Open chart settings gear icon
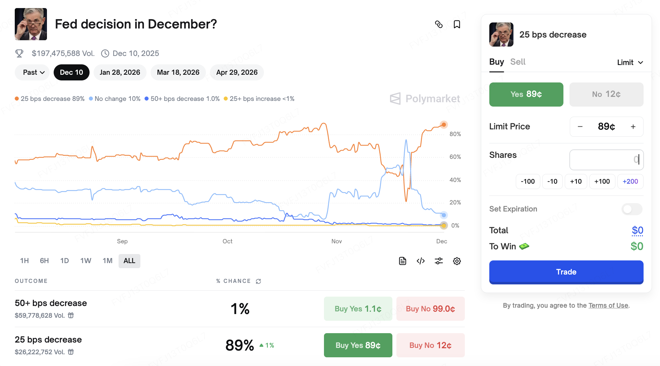This screenshot has height=366, width=660. point(457,261)
